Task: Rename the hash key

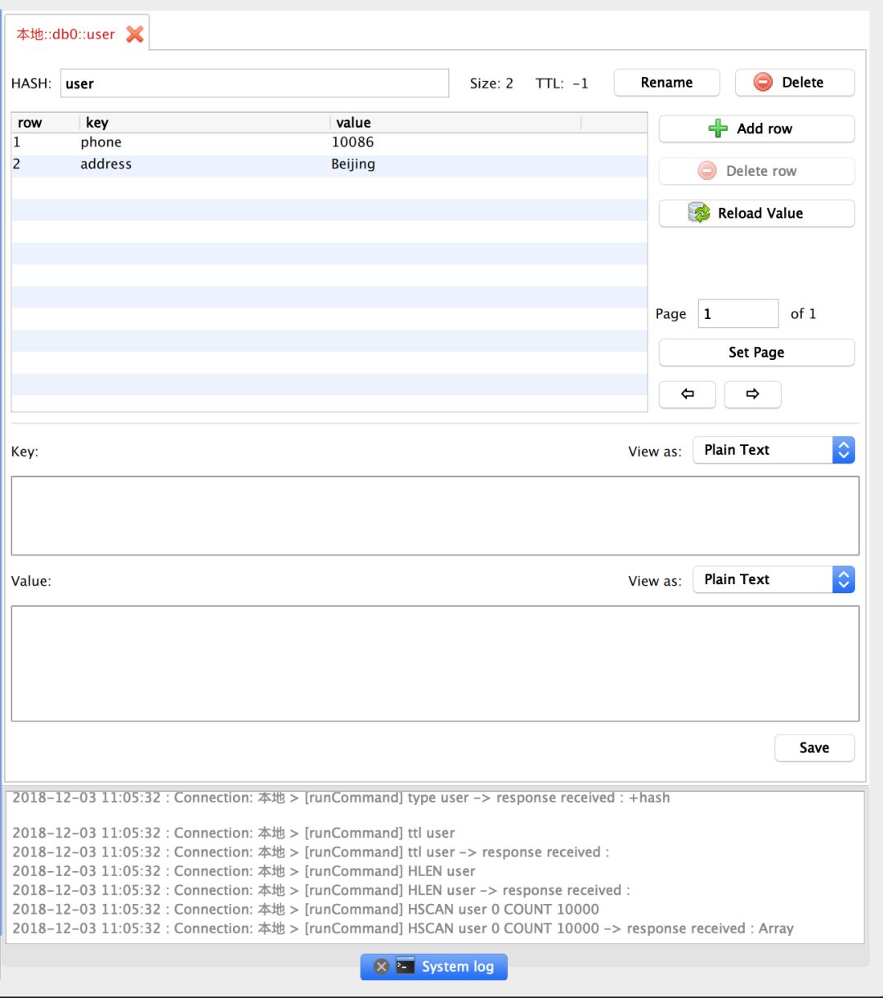Action: [x=666, y=83]
